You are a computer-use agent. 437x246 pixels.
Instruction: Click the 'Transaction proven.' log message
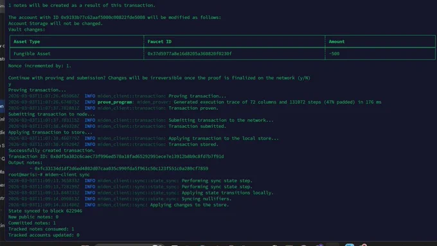193,108
